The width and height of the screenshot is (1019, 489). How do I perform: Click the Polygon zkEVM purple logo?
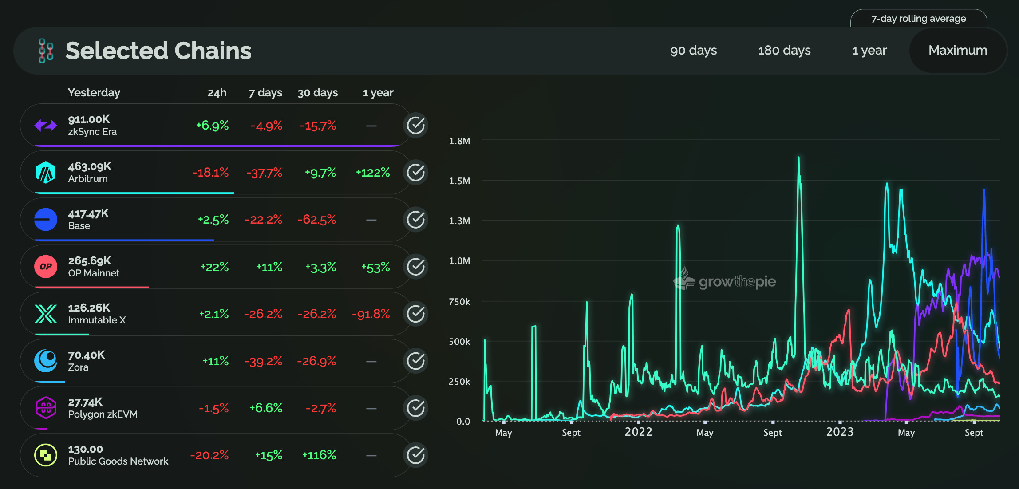46,408
